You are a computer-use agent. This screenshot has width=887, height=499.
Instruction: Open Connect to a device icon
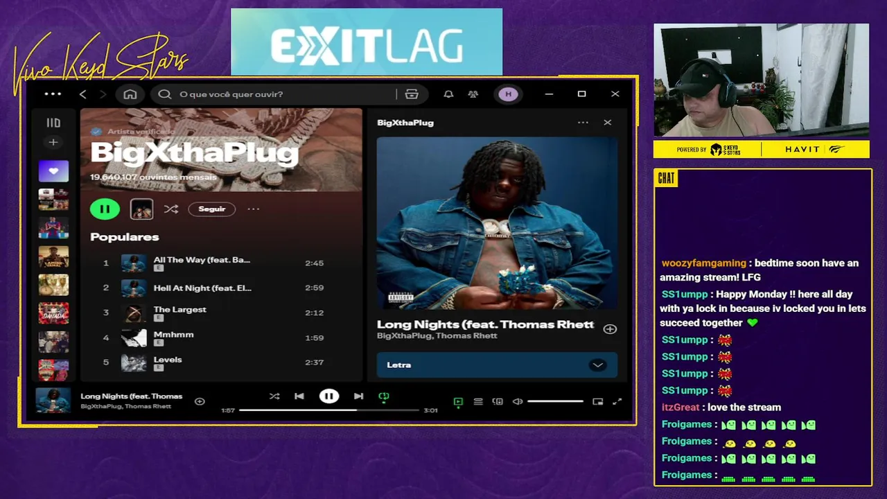pyautogui.click(x=498, y=401)
